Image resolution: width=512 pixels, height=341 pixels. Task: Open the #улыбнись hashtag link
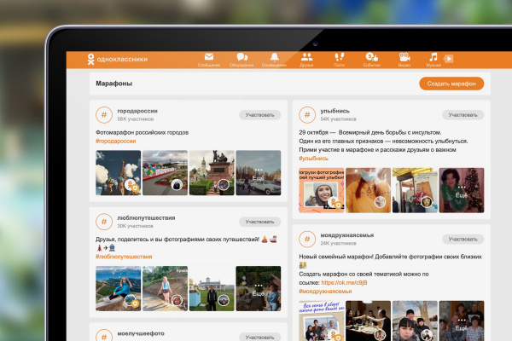[x=313, y=159]
